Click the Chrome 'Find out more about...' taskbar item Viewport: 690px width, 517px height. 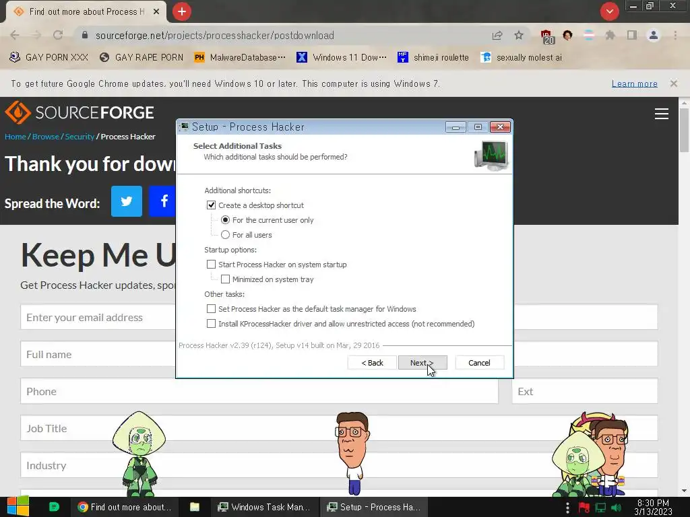coord(125,507)
